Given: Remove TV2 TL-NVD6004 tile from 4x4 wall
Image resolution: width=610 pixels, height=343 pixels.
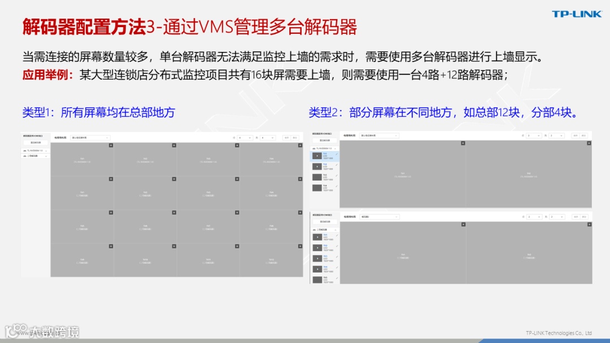Looking at the screenshot, I should click(174, 146).
